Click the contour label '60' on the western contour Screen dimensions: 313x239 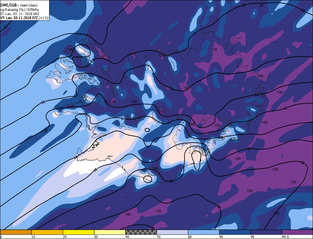click(18, 58)
